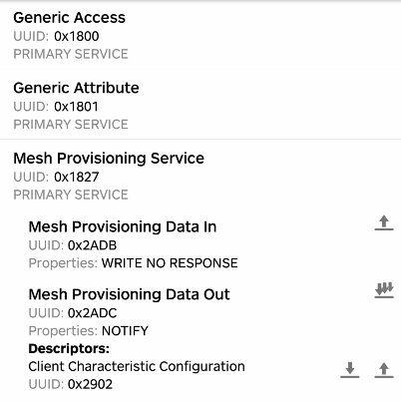The width and height of the screenshot is (401, 401).
Task: Expand the Generic Access service
Action: [200, 35]
